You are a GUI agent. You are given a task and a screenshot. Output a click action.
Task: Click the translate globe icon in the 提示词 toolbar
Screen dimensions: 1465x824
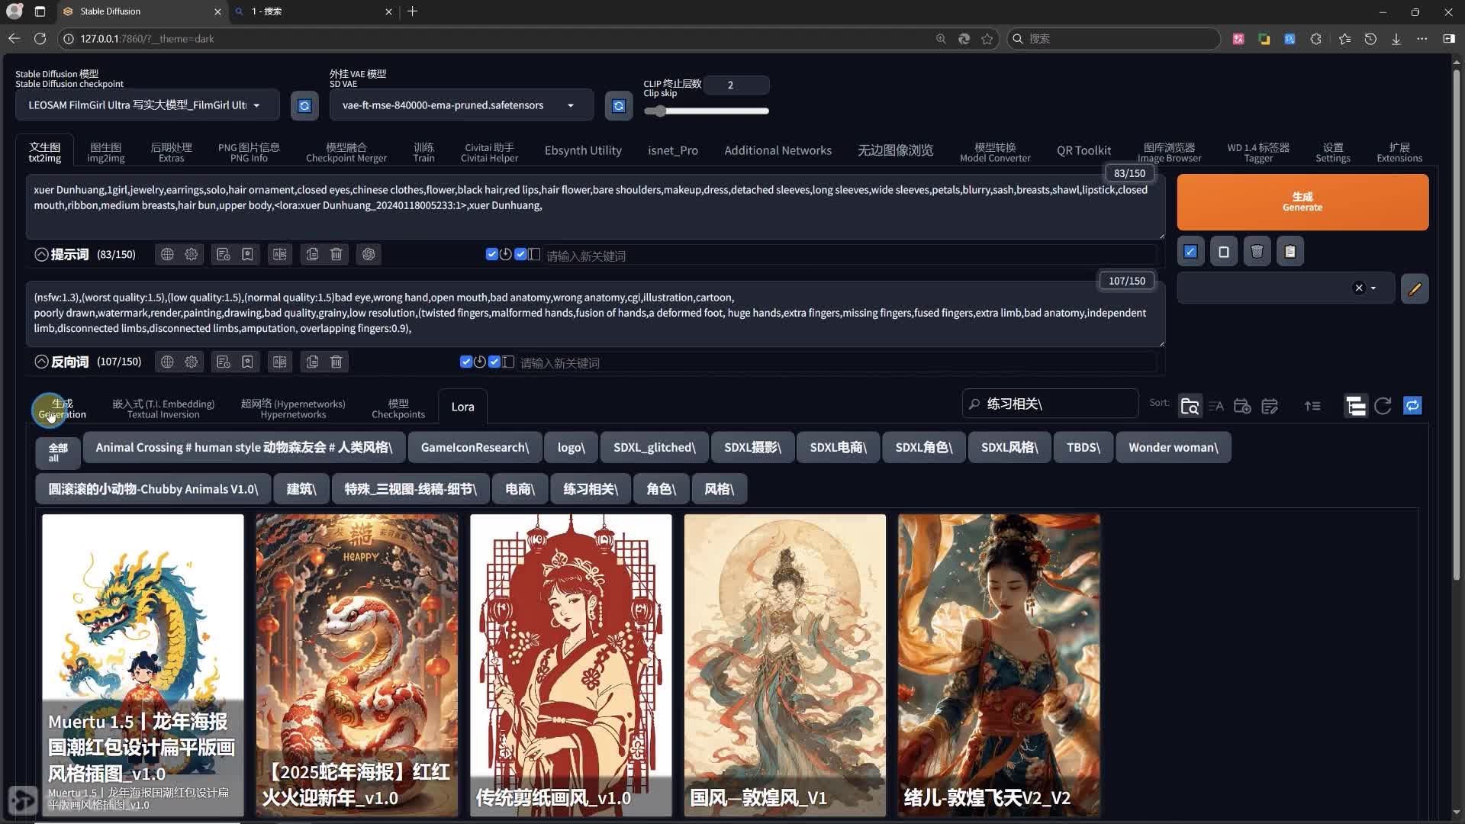coord(167,254)
